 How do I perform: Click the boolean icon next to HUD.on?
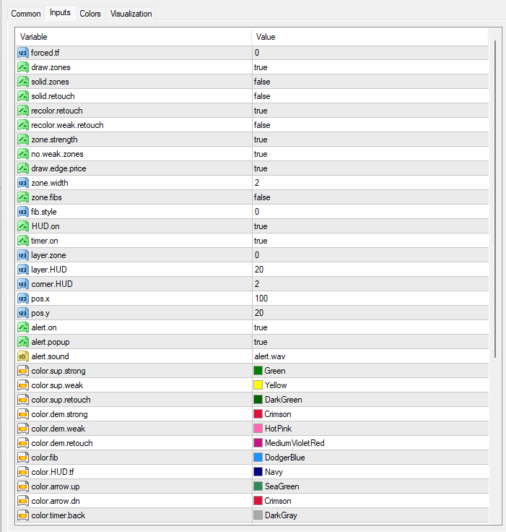coord(22,226)
